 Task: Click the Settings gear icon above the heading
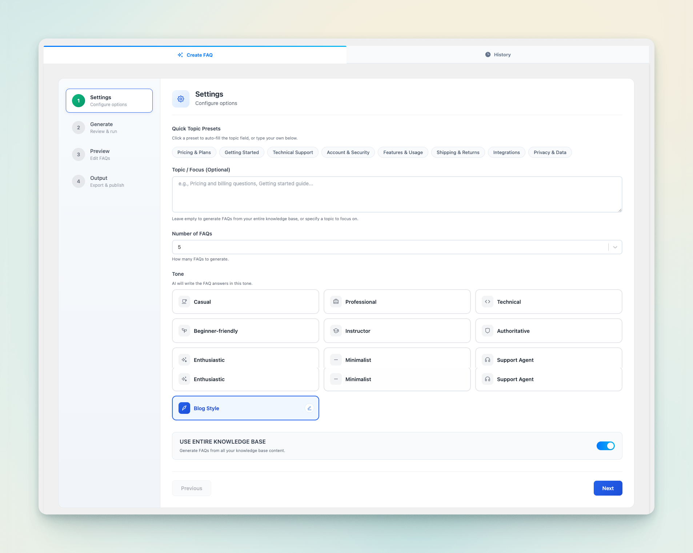181,98
